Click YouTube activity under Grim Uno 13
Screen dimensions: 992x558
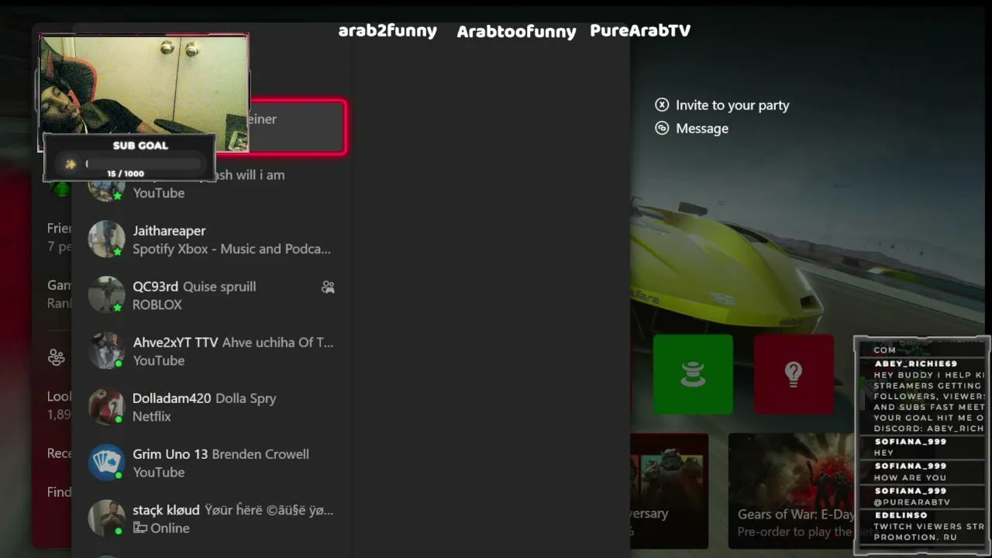pyautogui.click(x=159, y=472)
